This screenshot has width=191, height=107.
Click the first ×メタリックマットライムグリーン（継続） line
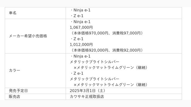[111, 67]
